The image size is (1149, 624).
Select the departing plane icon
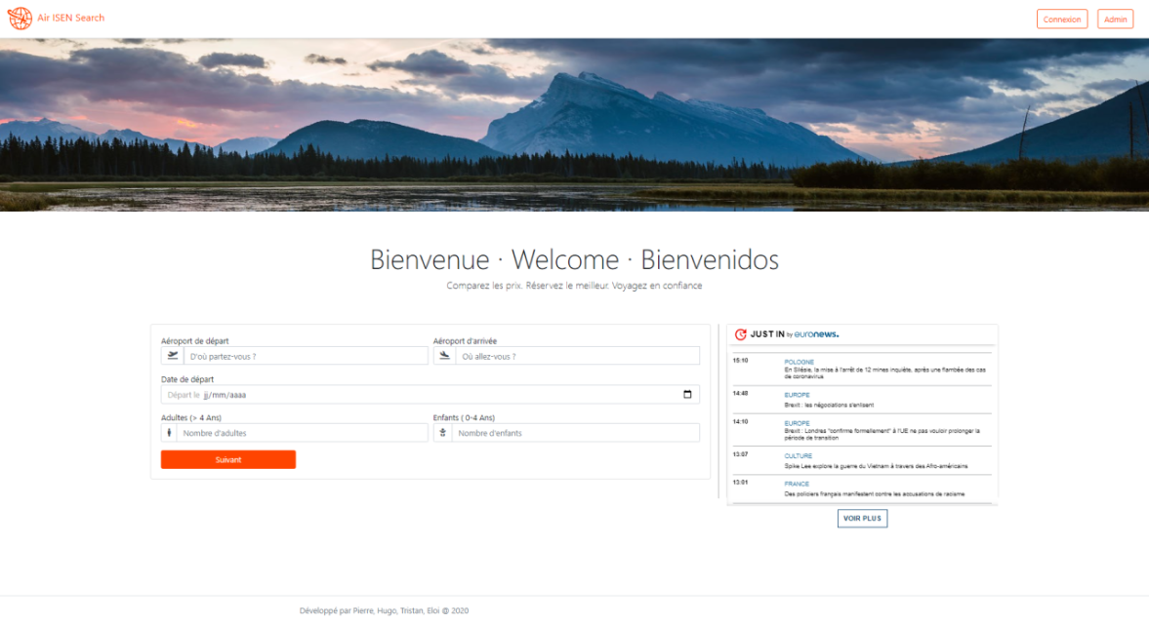[x=173, y=355]
